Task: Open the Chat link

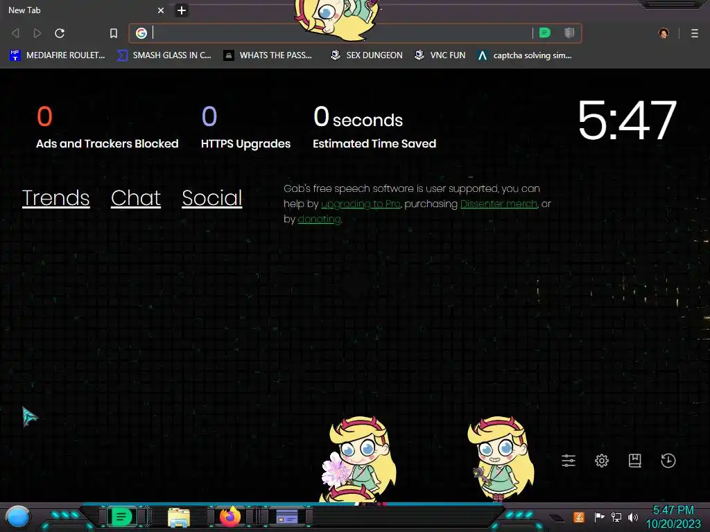Action: click(x=136, y=197)
